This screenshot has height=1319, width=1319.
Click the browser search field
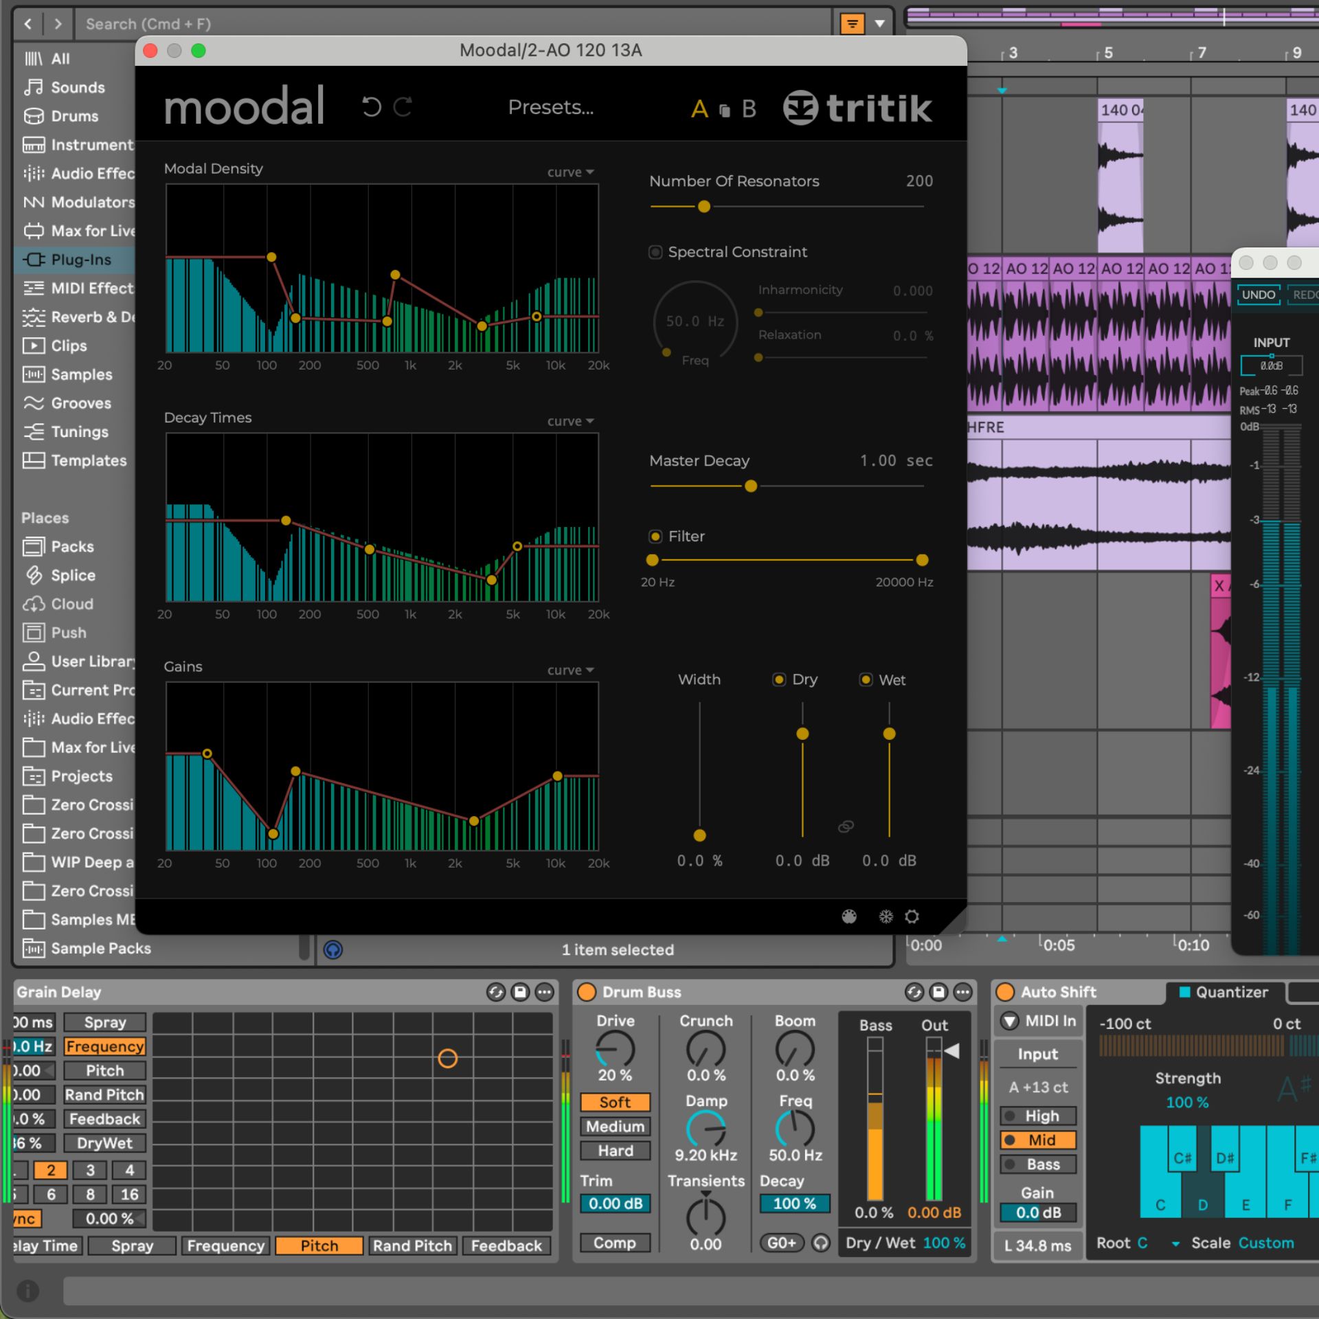(x=453, y=24)
